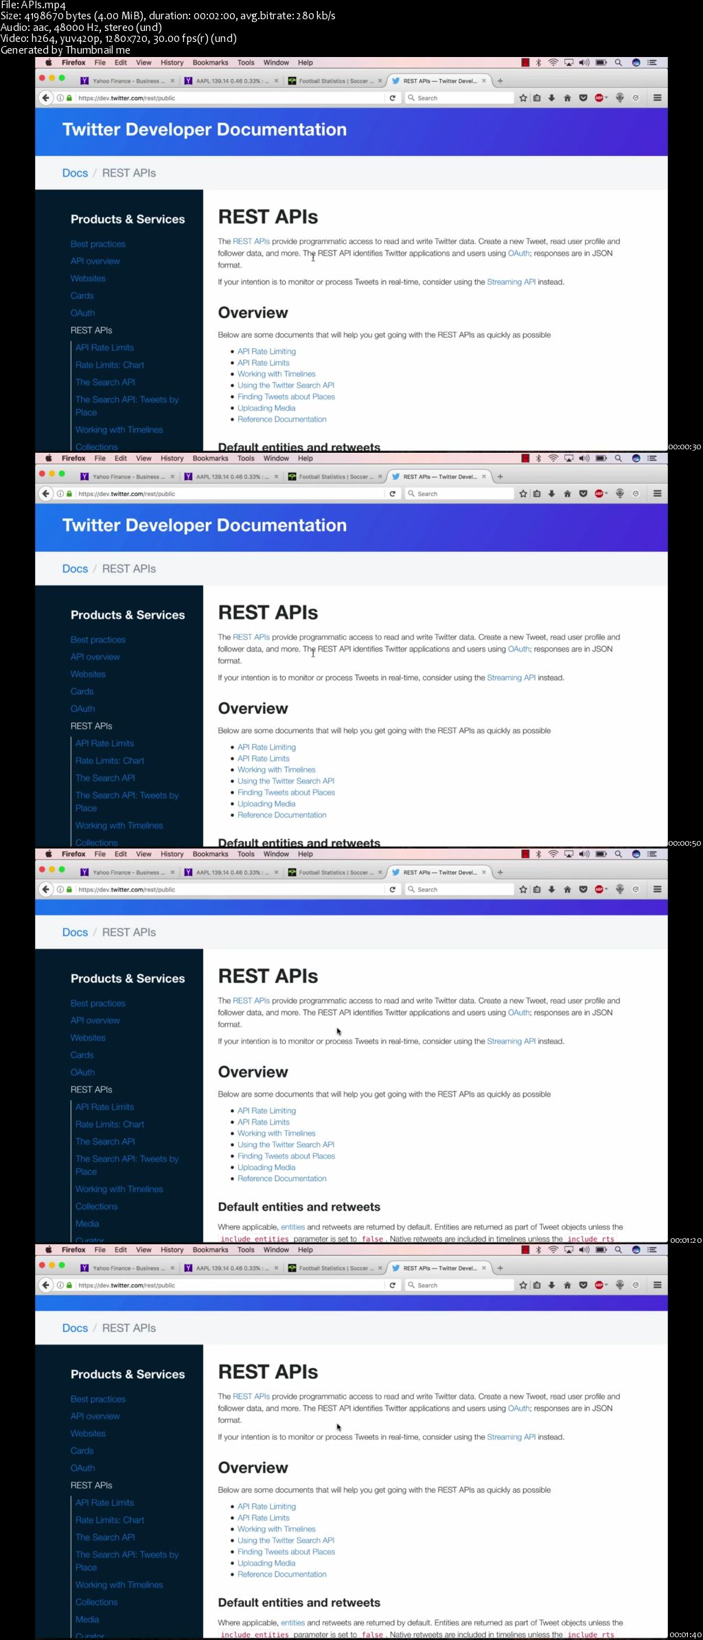Image resolution: width=703 pixels, height=1640 pixels.
Task: Select Collections in the 00:01:40 frame sidebar
Action: (x=97, y=1602)
